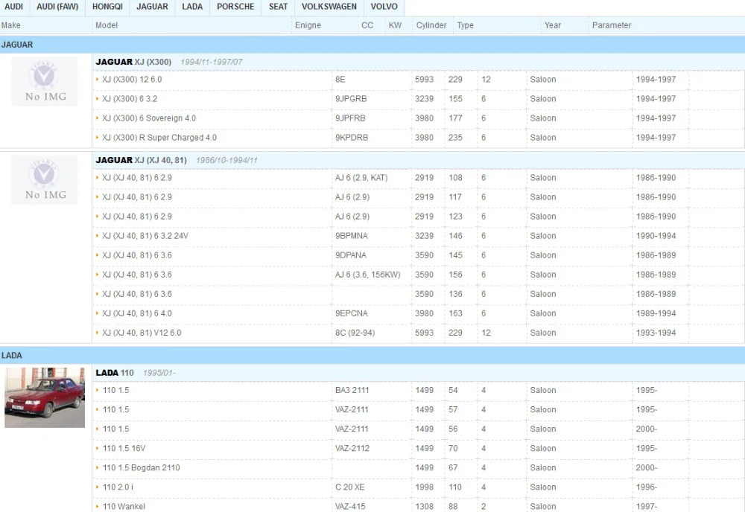Click the Model column header

[107, 25]
